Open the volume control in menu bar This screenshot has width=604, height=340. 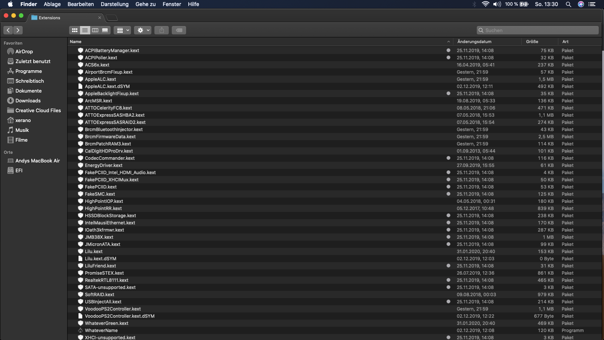(497, 4)
